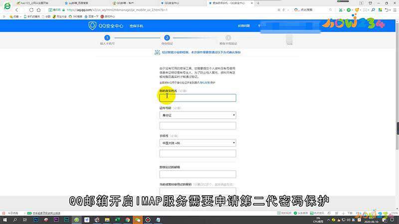Screen dimensions: 399x224
Task: Open Windows taskbar search
Action: 15,220
